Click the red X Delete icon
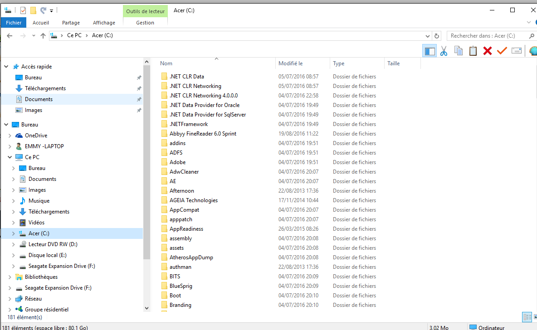The width and height of the screenshot is (537, 330). click(488, 51)
